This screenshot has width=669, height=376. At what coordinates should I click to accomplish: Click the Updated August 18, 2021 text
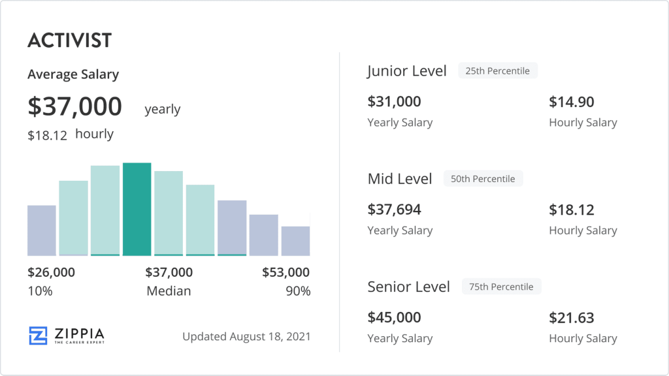[x=246, y=337]
